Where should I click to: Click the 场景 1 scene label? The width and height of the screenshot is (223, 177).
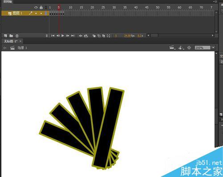coord(22,48)
